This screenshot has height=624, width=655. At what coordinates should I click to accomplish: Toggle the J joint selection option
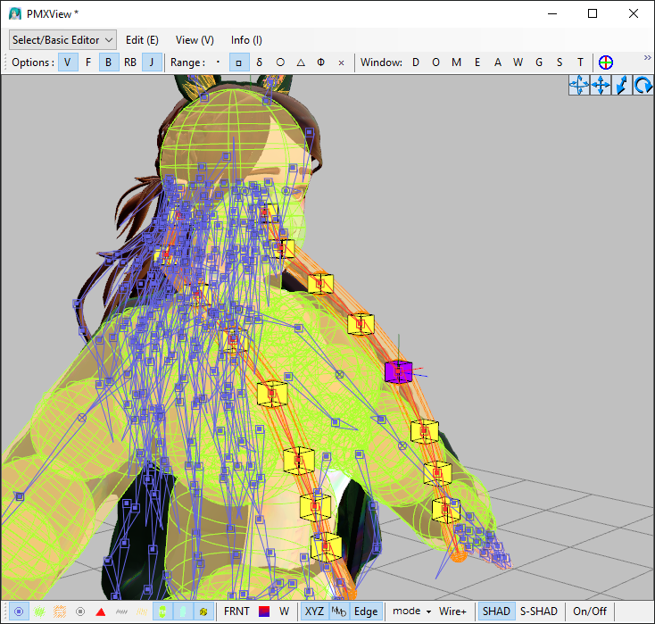coord(153,62)
